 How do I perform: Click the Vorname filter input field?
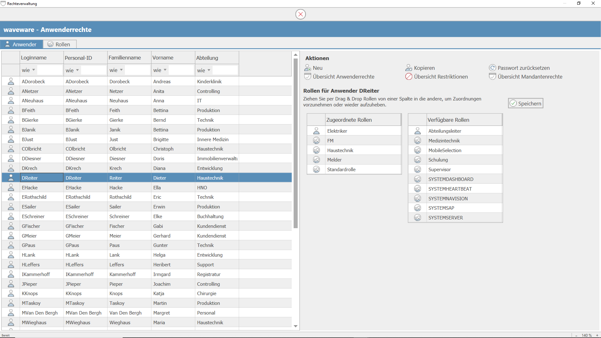(x=181, y=70)
